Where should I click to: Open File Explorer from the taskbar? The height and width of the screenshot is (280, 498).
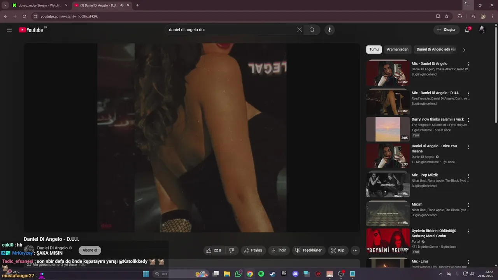[x=227, y=274]
